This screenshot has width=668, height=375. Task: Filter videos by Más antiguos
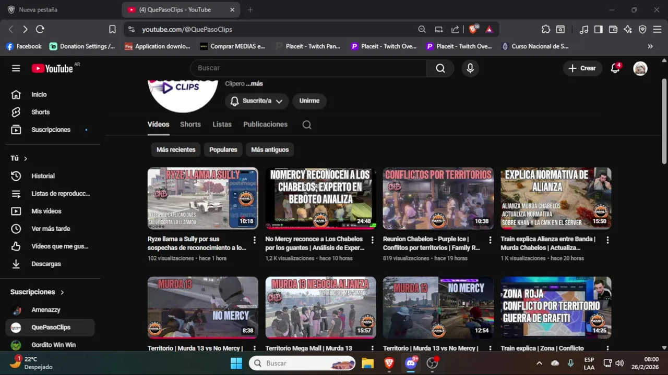click(270, 149)
